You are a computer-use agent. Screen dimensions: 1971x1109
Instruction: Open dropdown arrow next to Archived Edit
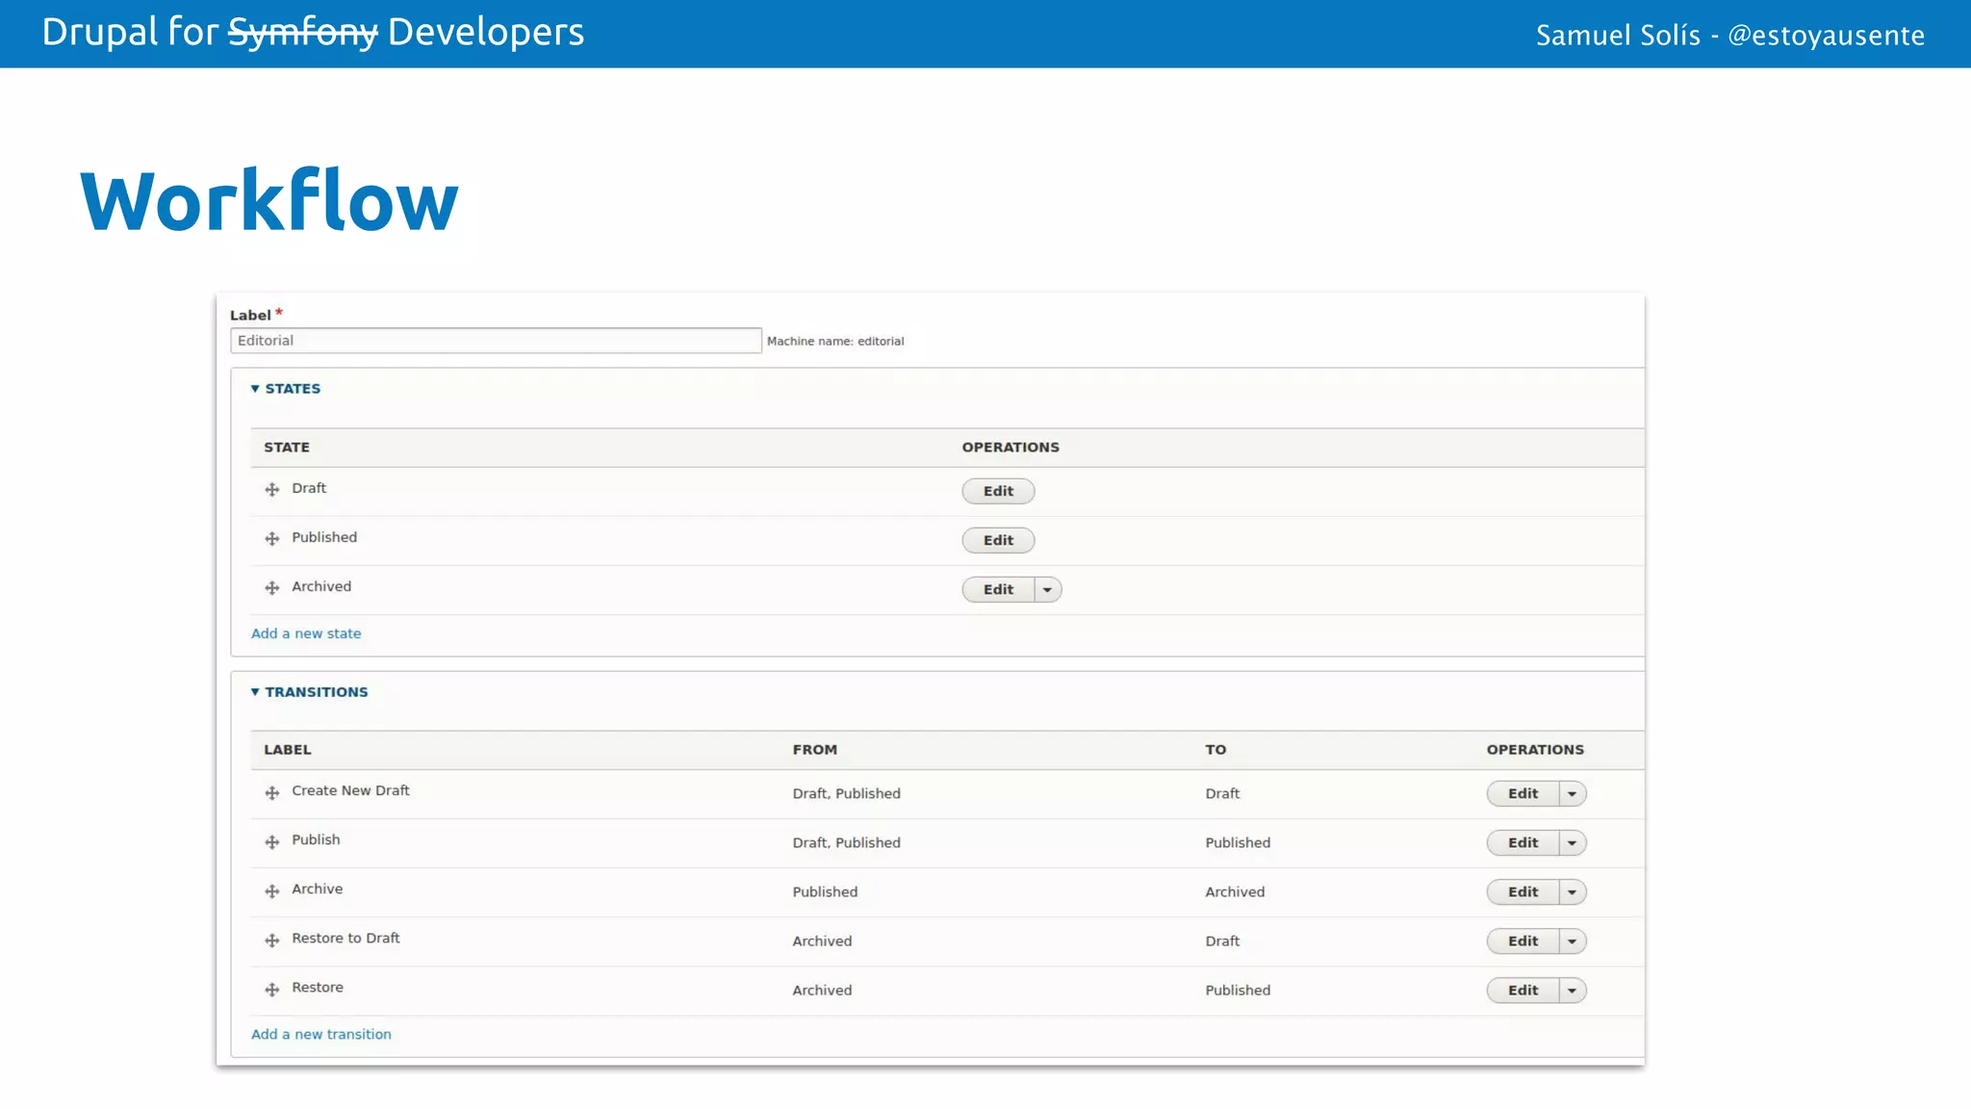[x=1047, y=589]
